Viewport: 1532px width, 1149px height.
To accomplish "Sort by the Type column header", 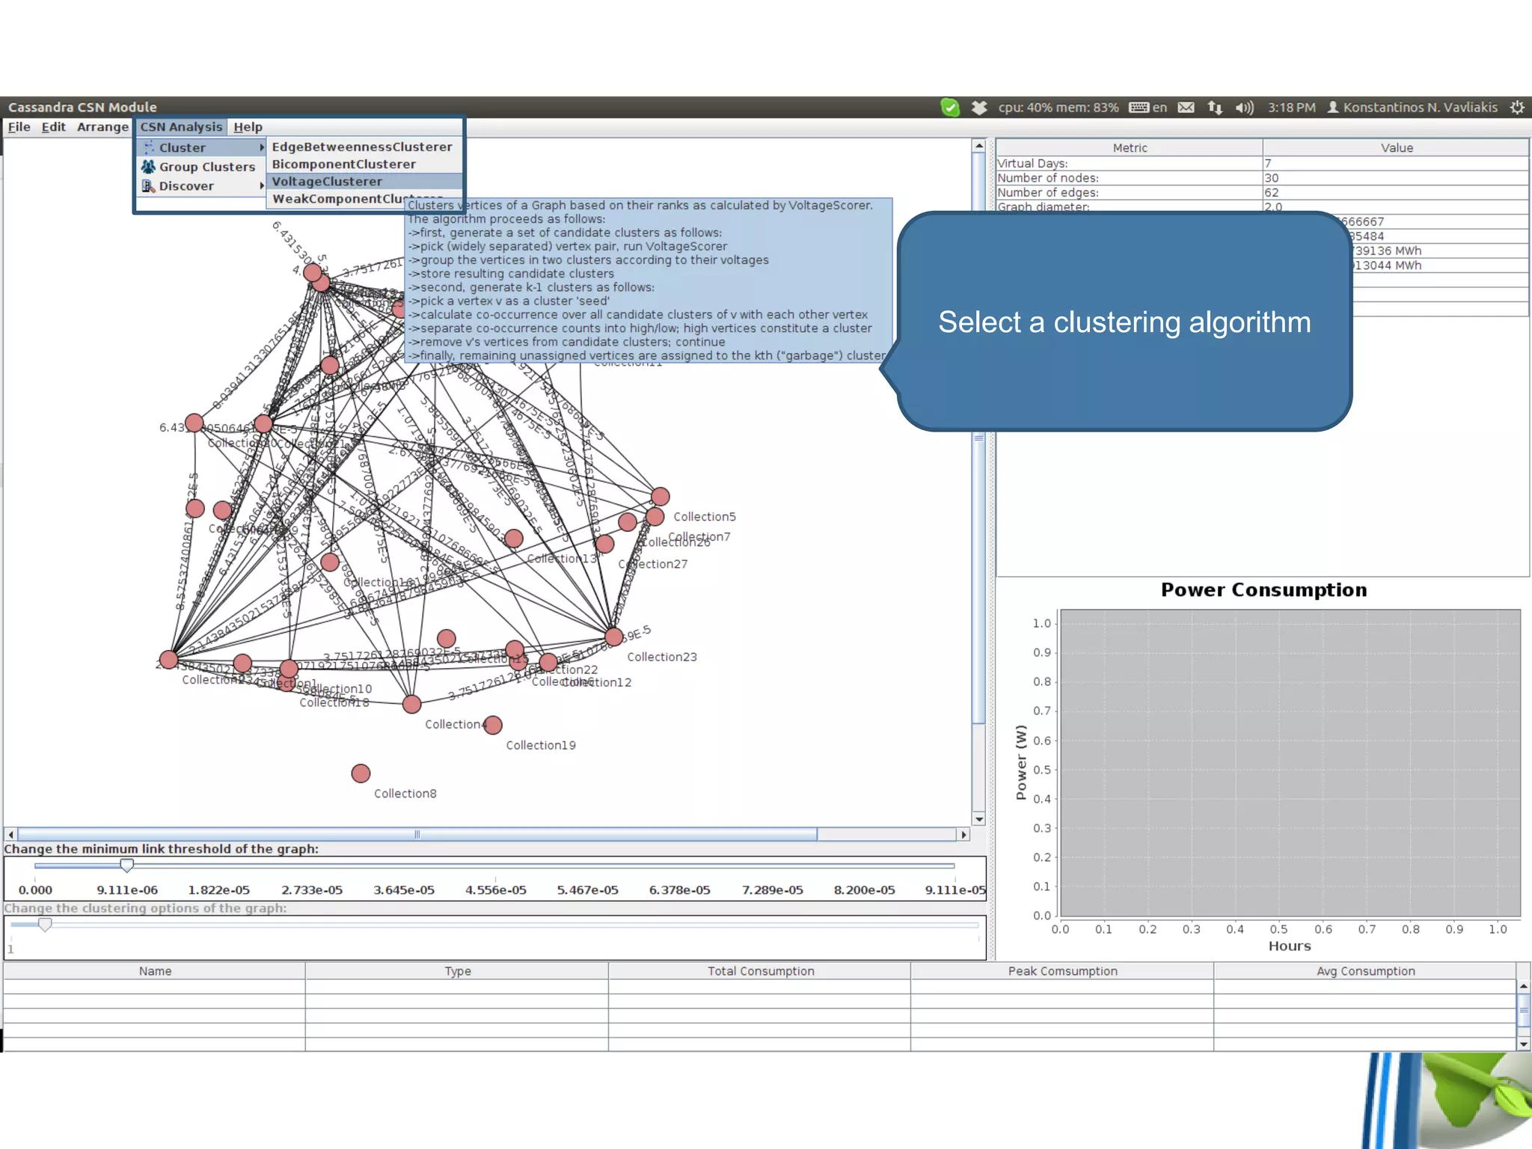I will pyautogui.click(x=457, y=971).
